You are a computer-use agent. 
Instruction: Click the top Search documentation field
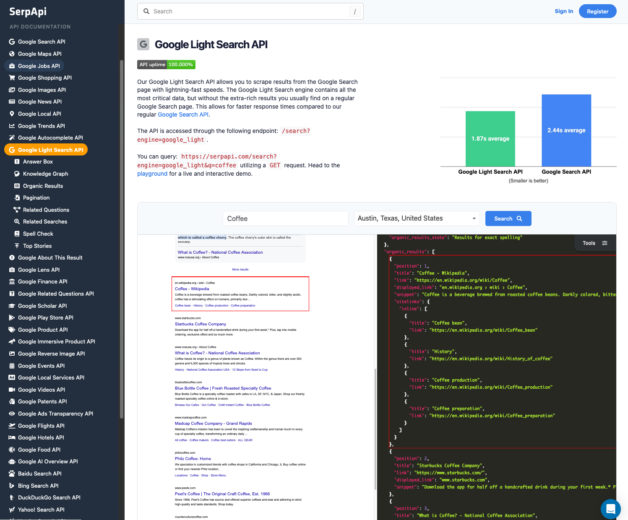[x=250, y=11]
